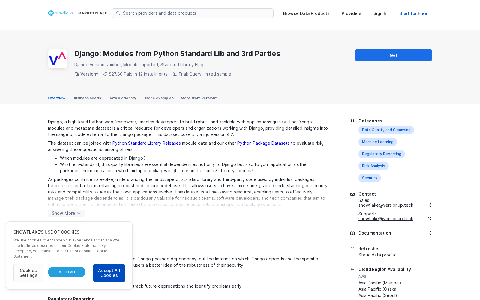480x300 pixels.
Task: Select the Regulatory Reporting category tag
Action: point(382,154)
